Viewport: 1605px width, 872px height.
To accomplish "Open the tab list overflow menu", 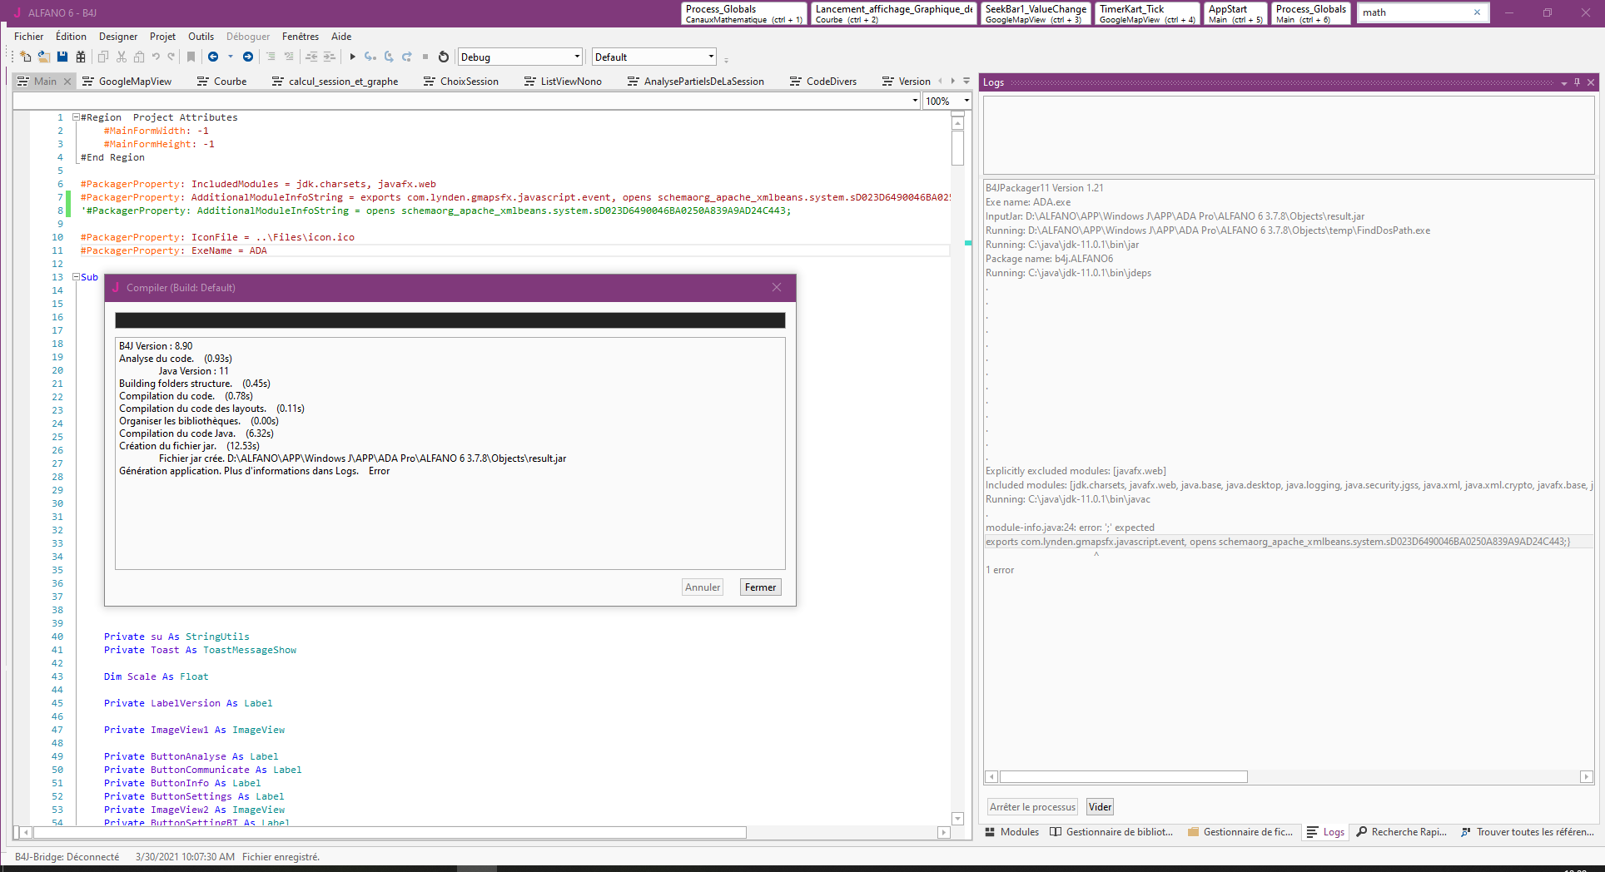I will click(966, 82).
